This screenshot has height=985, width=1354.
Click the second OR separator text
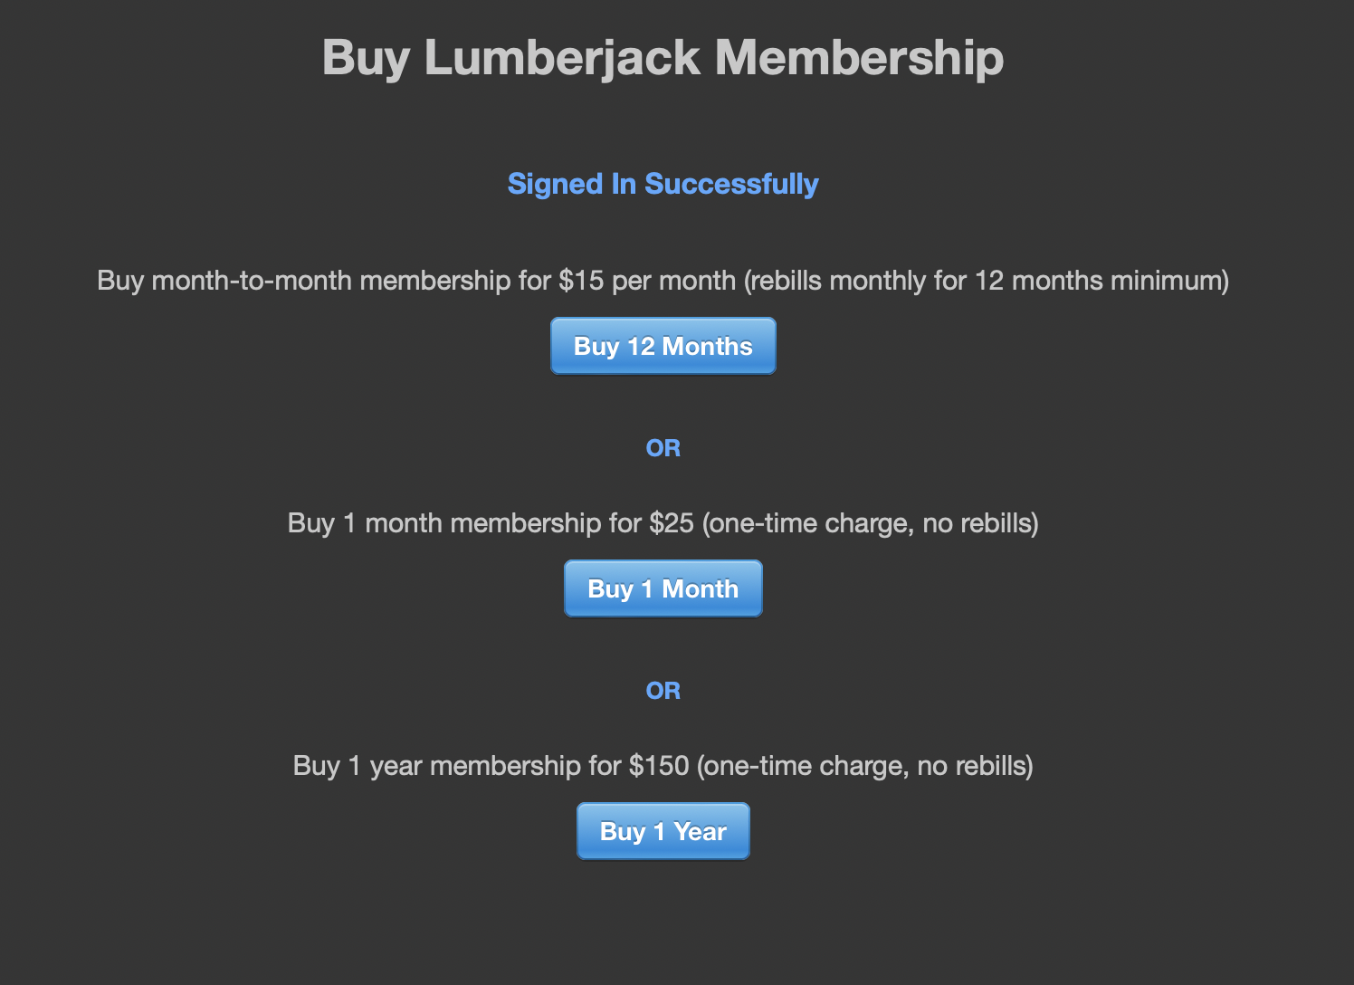pos(663,690)
